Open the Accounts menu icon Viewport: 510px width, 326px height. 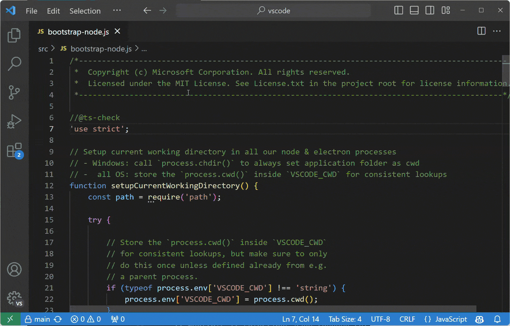[14, 270]
